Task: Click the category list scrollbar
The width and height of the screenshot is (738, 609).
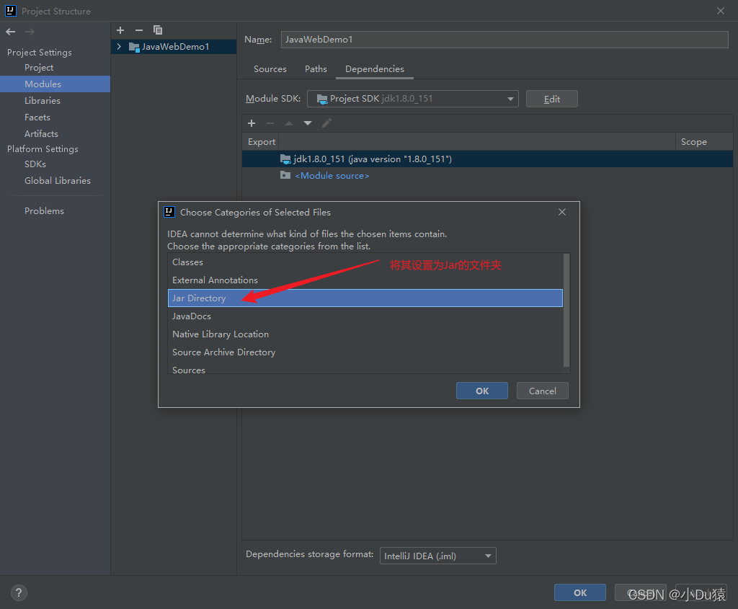Action: [x=566, y=311]
